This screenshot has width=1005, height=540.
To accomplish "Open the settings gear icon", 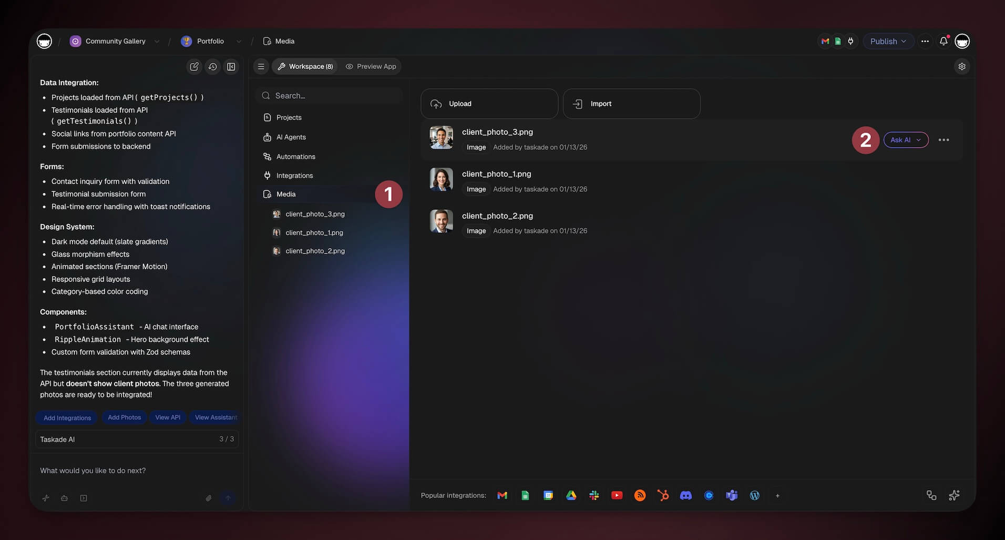I will click(x=961, y=67).
